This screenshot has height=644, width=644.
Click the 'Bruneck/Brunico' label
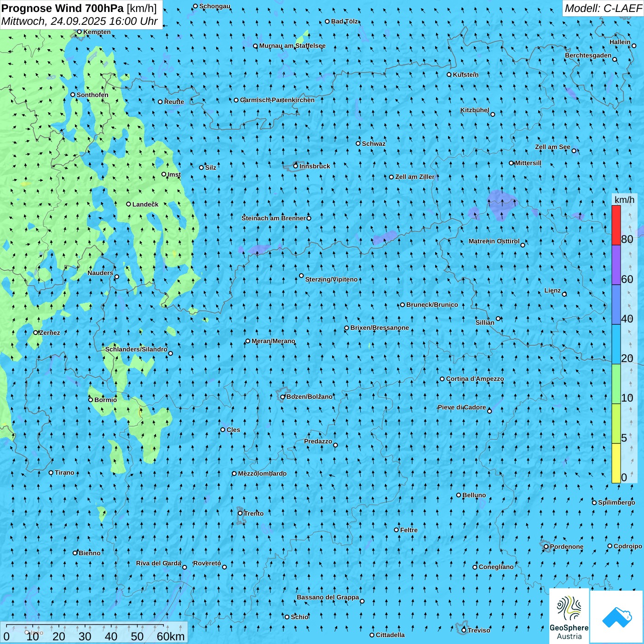pos(432,305)
